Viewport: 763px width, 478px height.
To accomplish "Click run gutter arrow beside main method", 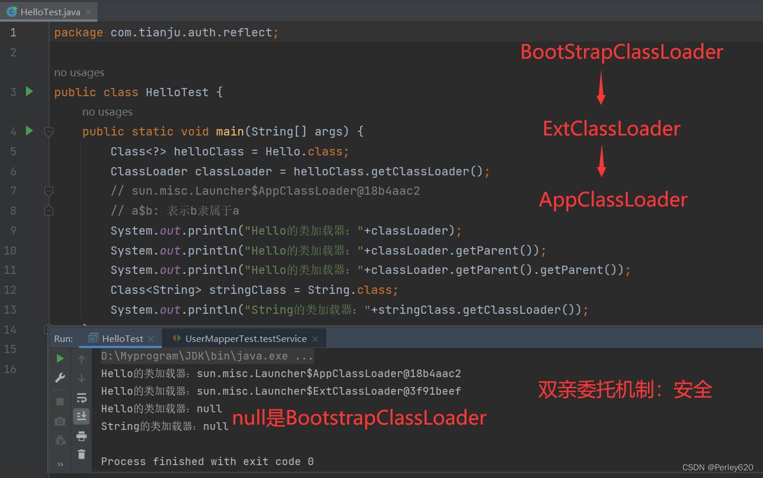I will [x=29, y=131].
